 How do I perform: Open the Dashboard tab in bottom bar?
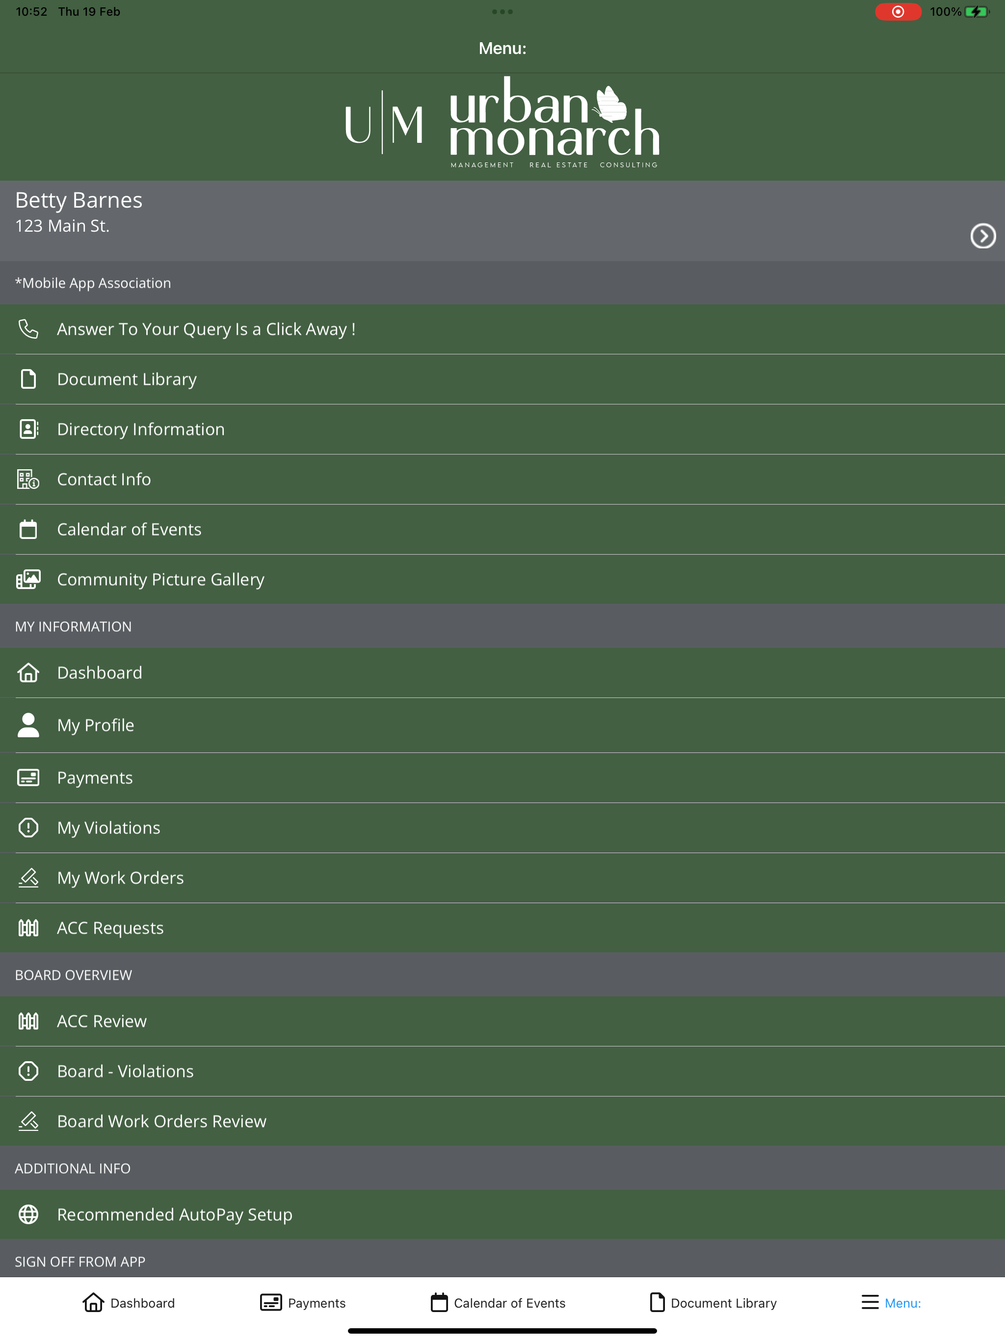point(129,1302)
